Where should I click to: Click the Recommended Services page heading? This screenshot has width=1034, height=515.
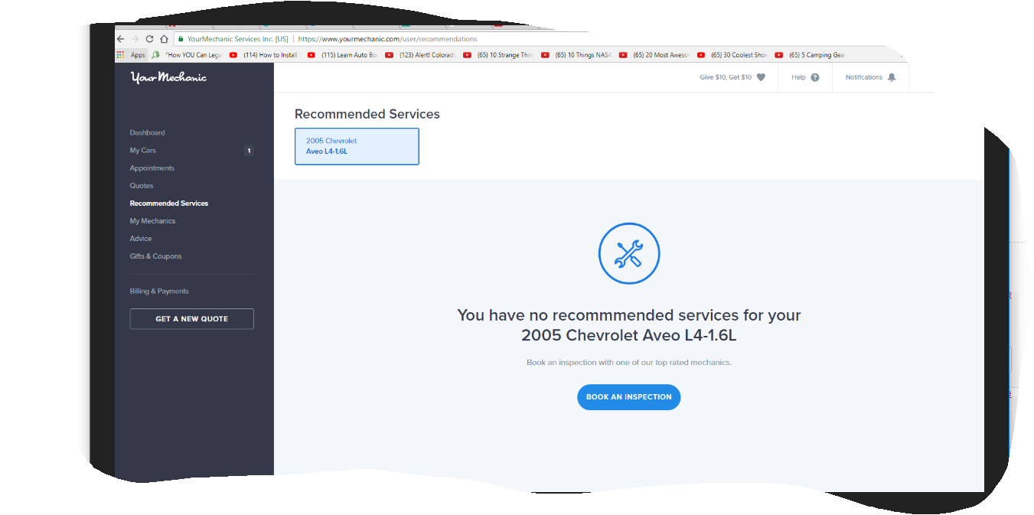[x=367, y=114]
